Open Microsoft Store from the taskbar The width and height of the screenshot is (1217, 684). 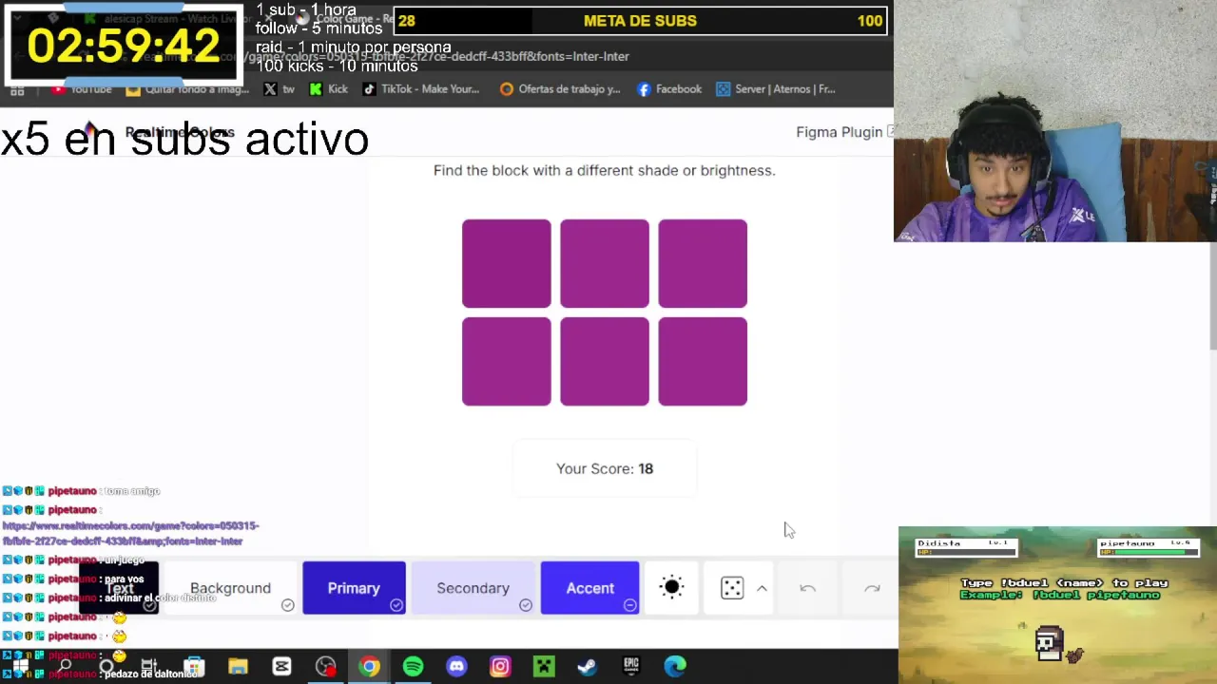coord(194,667)
